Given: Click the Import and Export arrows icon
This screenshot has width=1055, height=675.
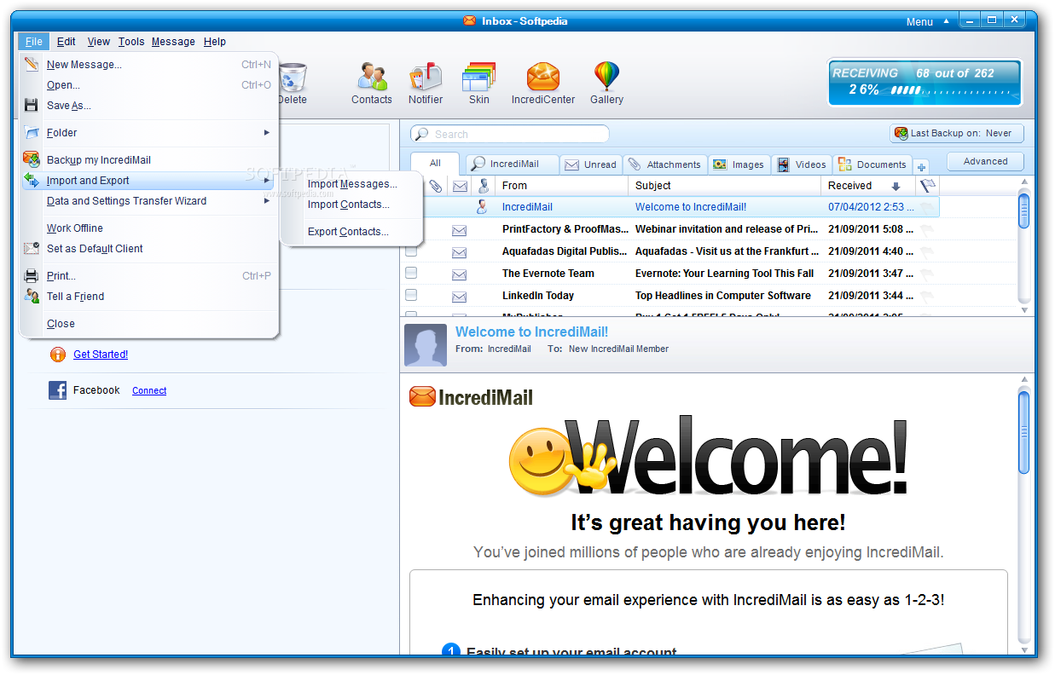Looking at the screenshot, I should point(32,180).
